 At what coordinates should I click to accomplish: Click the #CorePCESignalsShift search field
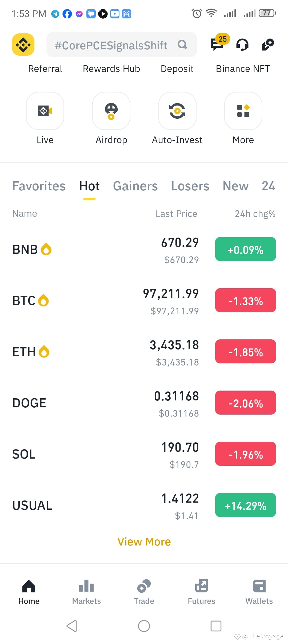[x=122, y=45]
